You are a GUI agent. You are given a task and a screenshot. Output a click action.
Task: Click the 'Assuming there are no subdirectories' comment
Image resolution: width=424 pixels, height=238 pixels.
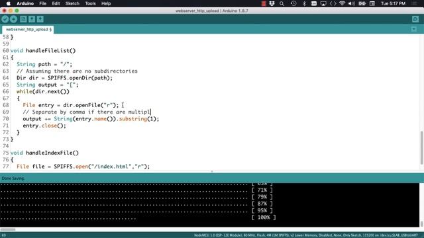(77, 71)
